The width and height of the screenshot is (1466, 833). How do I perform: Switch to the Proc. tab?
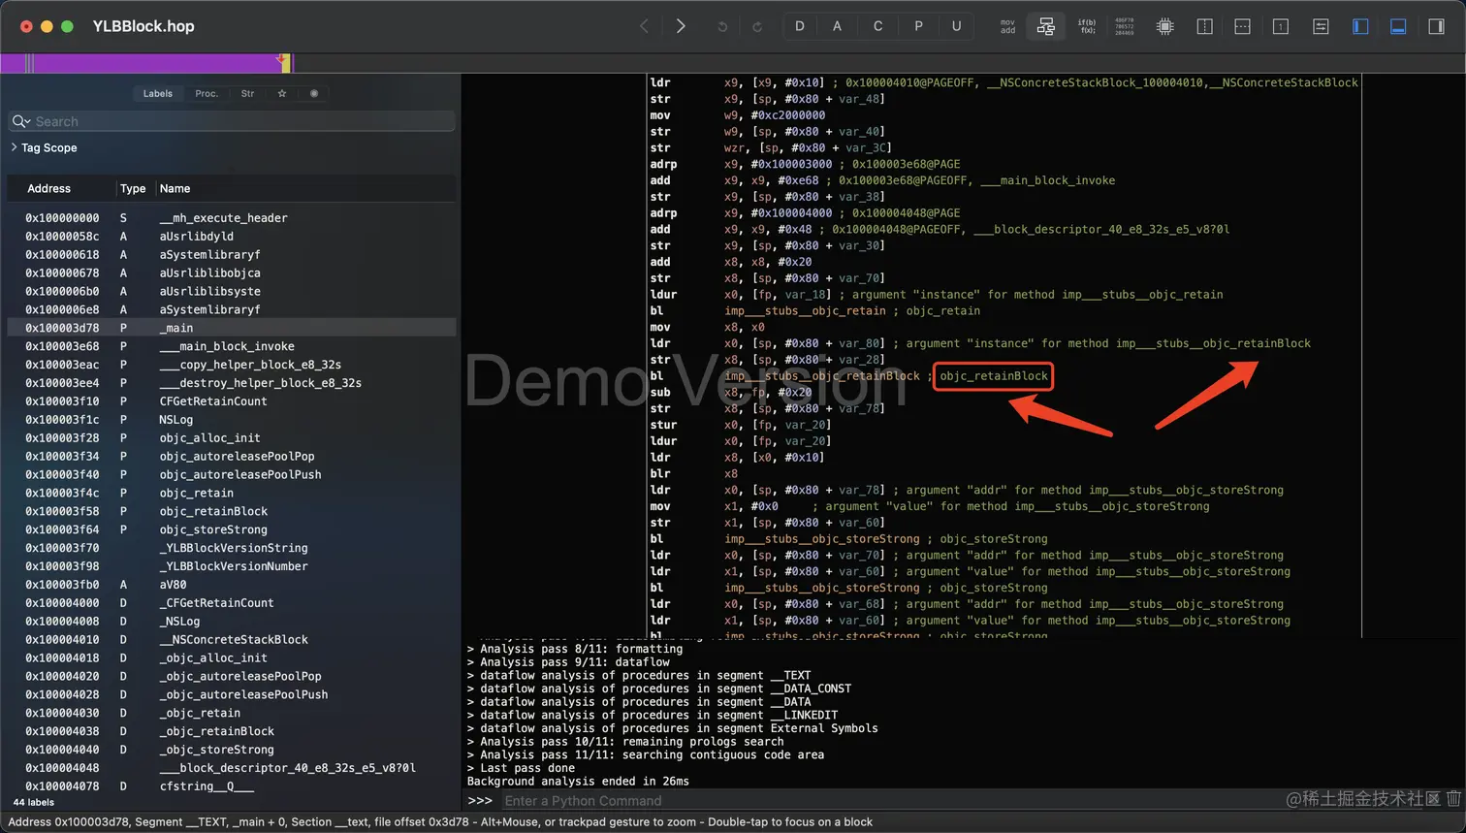(x=207, y=94)
